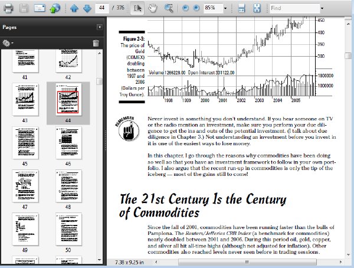354x268 pixels.
Task: Open page 41 thumbnail
Action: tap(25, 61)
